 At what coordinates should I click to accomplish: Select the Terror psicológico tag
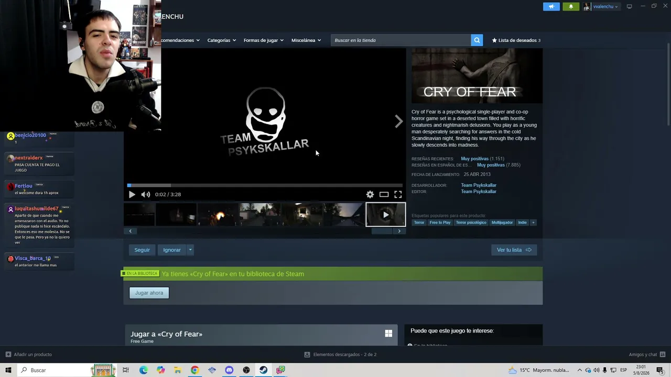[471, 223]
